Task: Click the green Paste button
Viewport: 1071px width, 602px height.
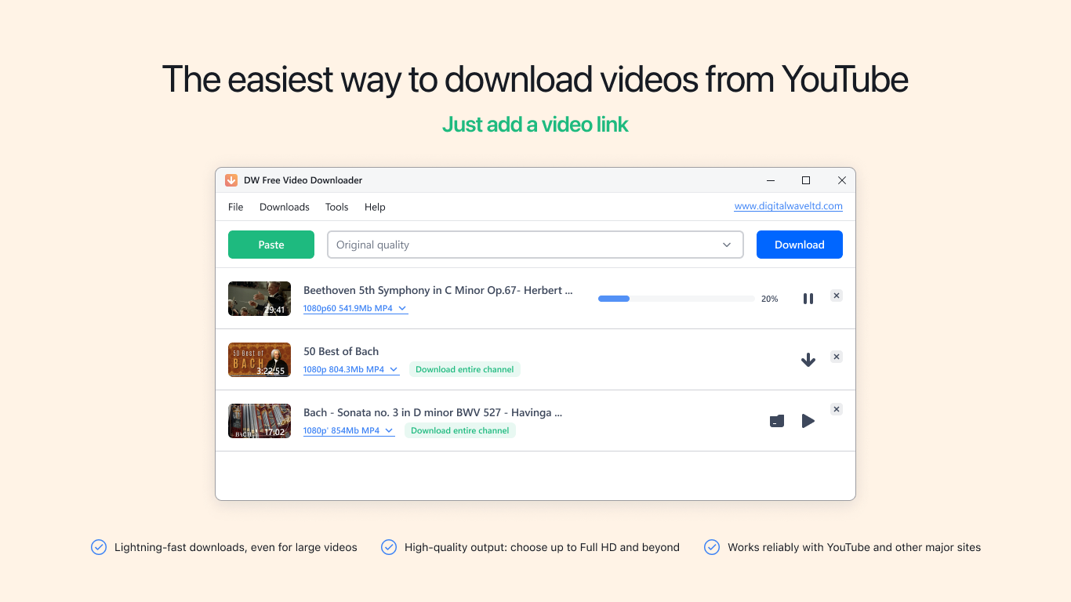Action: pos(270,245)
